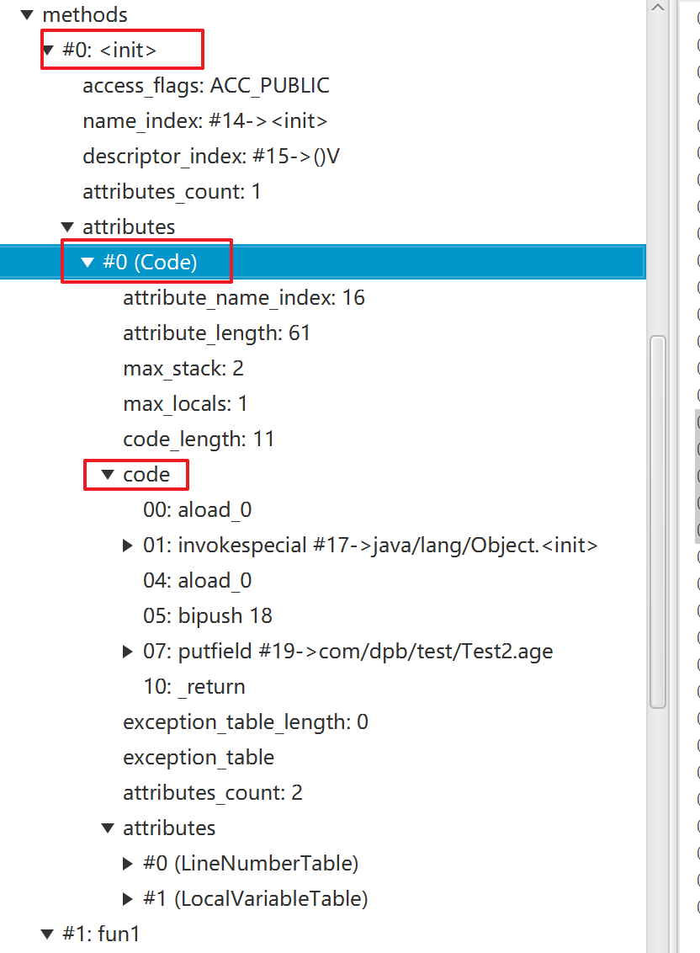This screenshot has height=953, width=700.
Task: Select max_locals: 1 row
Action: coord(185,403)
